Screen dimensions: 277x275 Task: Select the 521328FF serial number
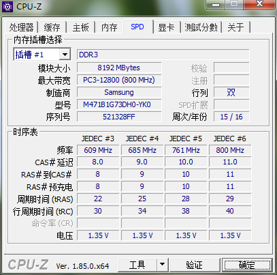click(119, 117)
